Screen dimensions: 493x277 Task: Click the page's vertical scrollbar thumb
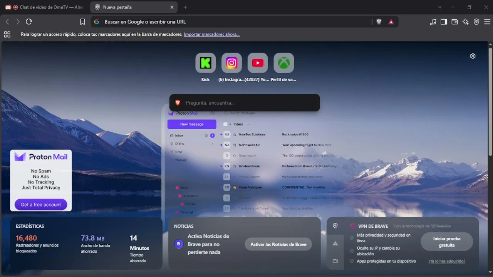pyautogui.click(x=490, y=102)
